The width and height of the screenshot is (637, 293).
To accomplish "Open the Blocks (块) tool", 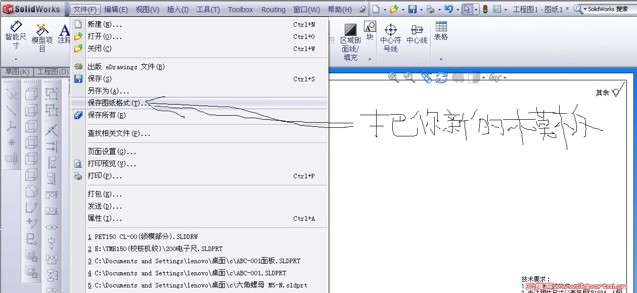I will [370, 31].
